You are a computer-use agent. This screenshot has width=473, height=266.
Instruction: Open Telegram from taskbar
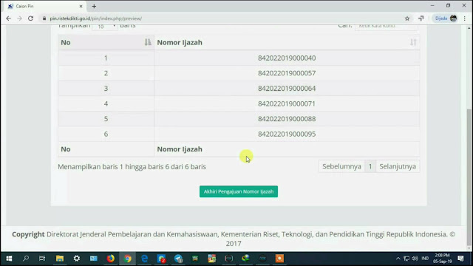(178, 259)
